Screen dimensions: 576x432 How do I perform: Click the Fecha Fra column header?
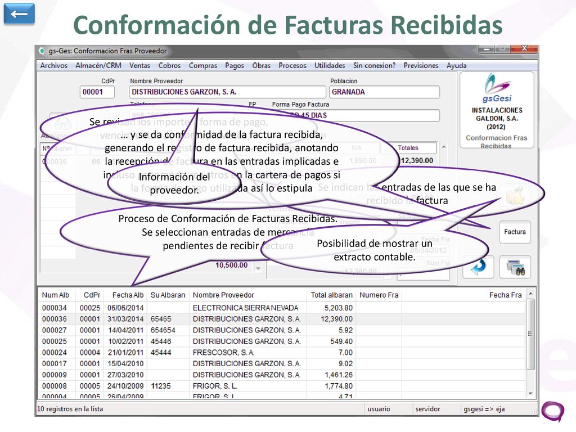(x=505, y=295)
